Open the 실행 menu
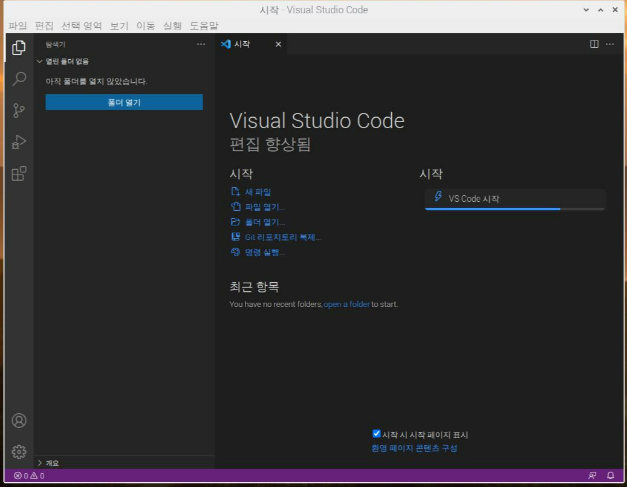The width and height of the screenshot is (627, 487). (x=172, y=26)
